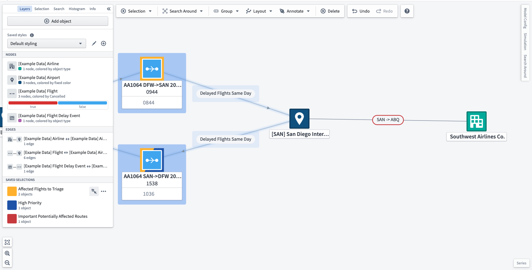This screenshot has height=270, width=532.
Task: Click selection icon beside Affected Flights to Triage
Action: [94, 191]
